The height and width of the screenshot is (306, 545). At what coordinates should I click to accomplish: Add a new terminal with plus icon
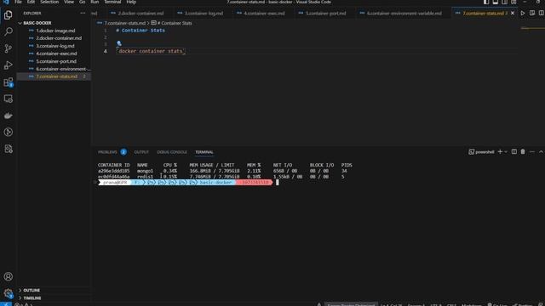click(500, 151)
